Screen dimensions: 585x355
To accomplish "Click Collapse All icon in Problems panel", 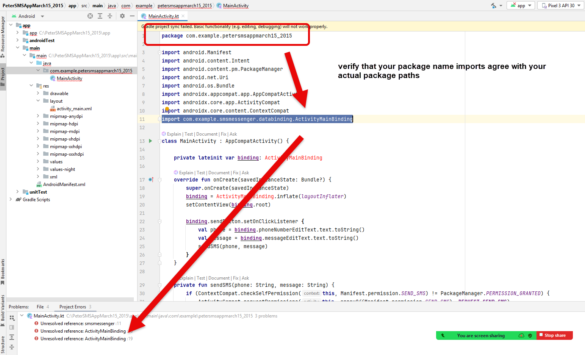I will coord(12,347).
